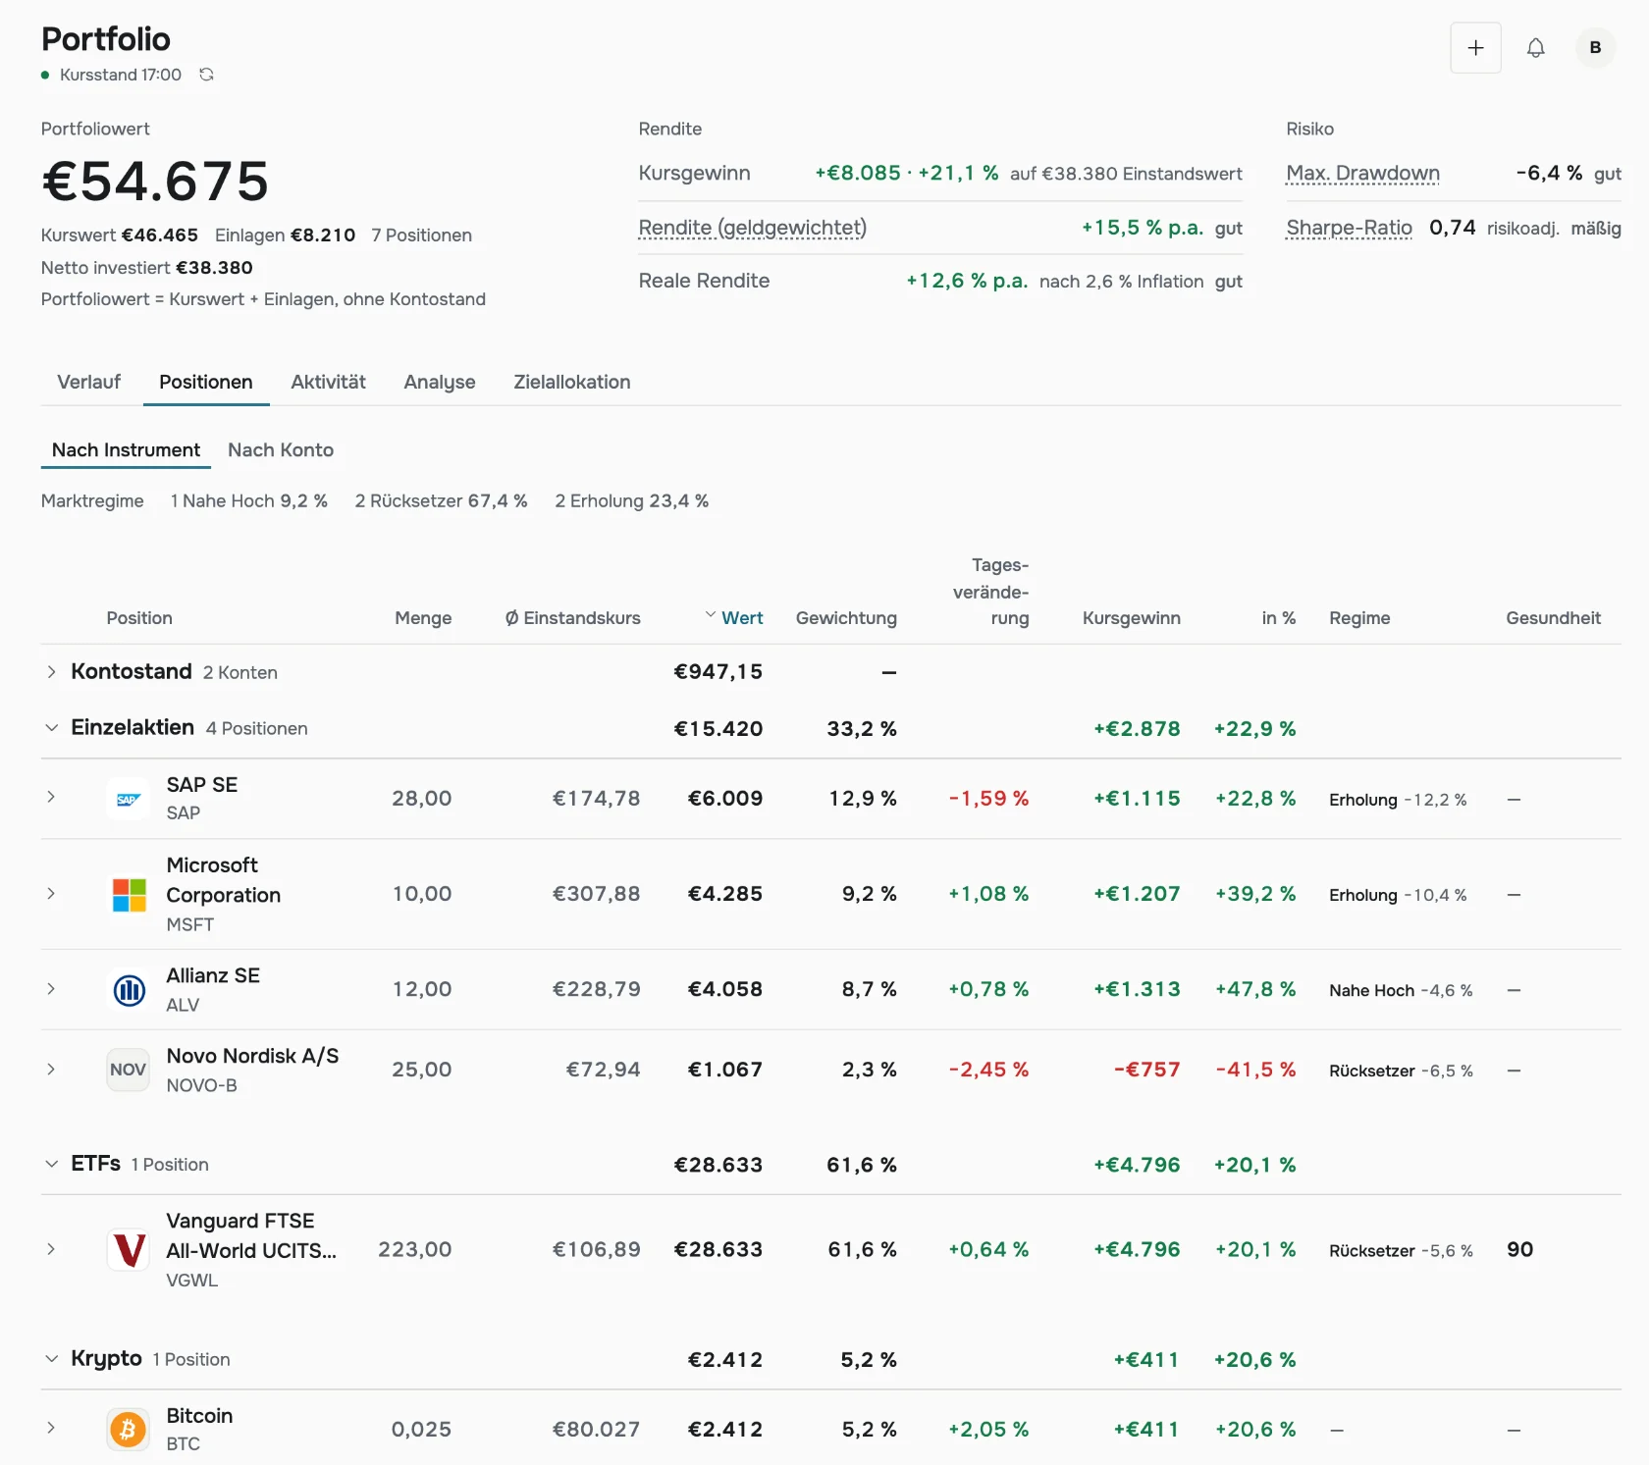Click the Gewichtung column header
Viewport: 1649px width, 1465px height.
(846, 618)
